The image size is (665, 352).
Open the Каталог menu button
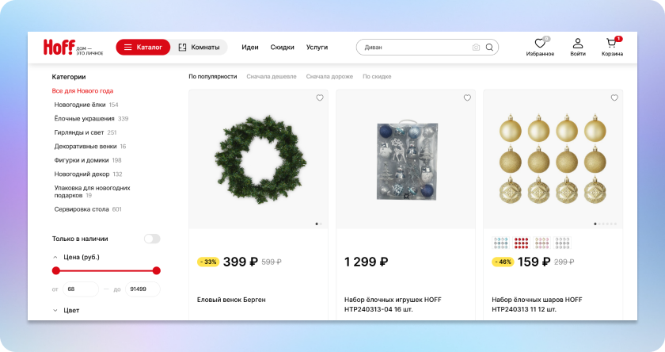click(x=143, y=47)
